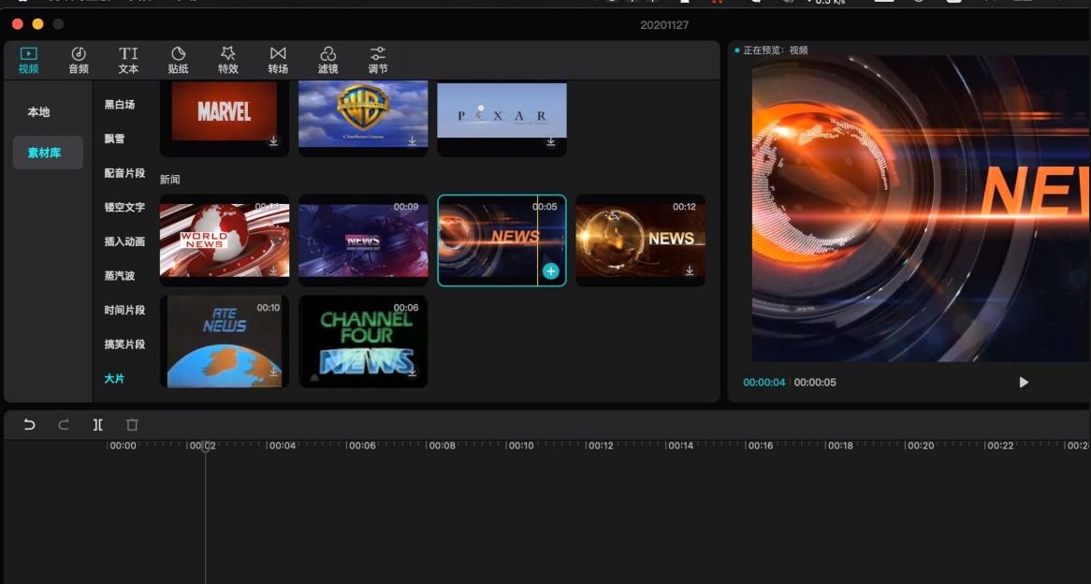Viewport: 1091px width, 584px height.
Task: Download the Channel Four News clip
Action: coord(412,372)
